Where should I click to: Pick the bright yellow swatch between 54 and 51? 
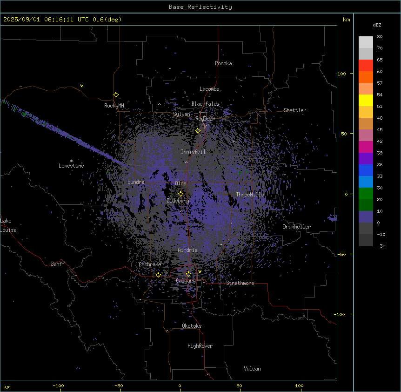366,100
